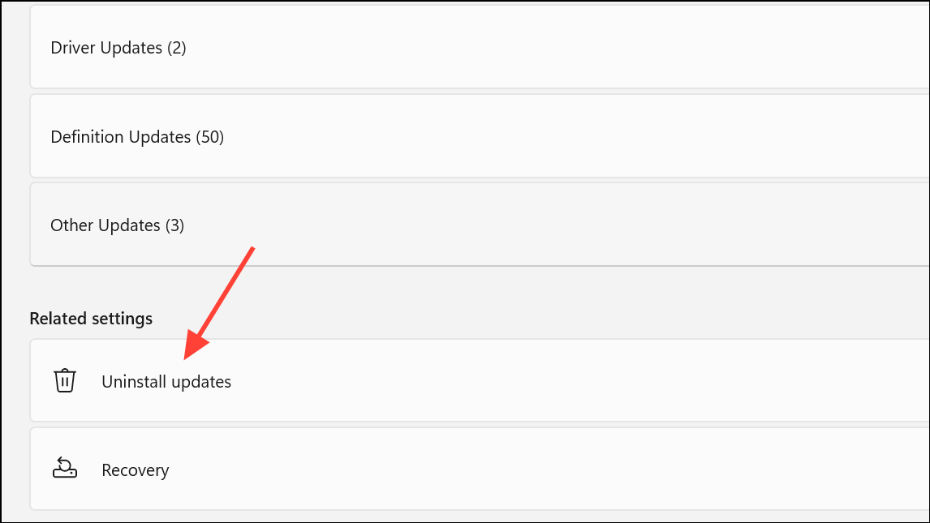Click the (50) count next to Definition Updates

click(x=210, y=137)
